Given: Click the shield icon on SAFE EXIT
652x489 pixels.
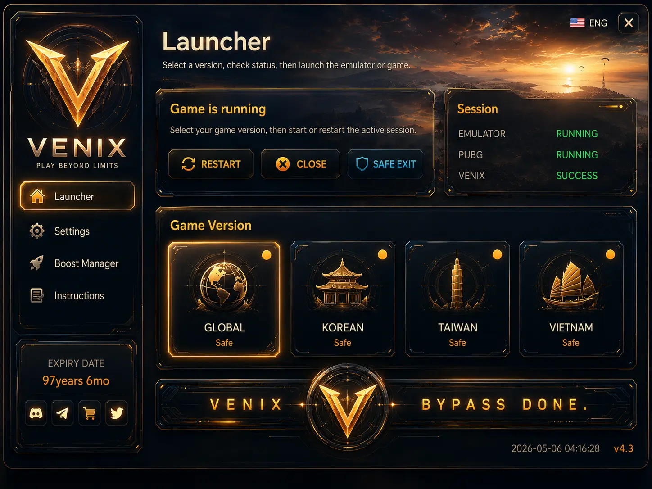Looking at the screenshot, I should (x=362, y=164).
